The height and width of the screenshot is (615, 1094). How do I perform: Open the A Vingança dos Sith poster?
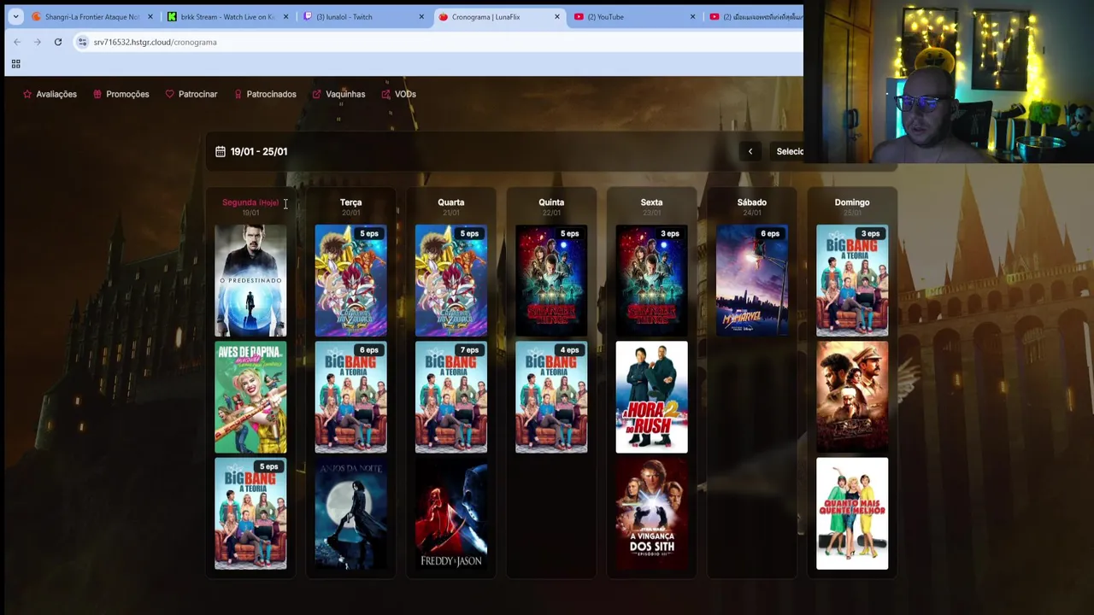click(651, 513)
